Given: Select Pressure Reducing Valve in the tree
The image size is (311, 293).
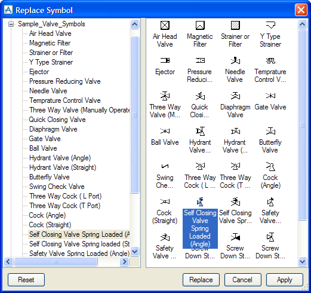Looking at the screenshot, I should click(64, 81).
